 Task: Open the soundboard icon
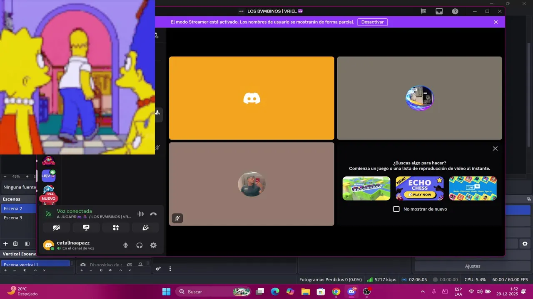(x=146, y=228)
